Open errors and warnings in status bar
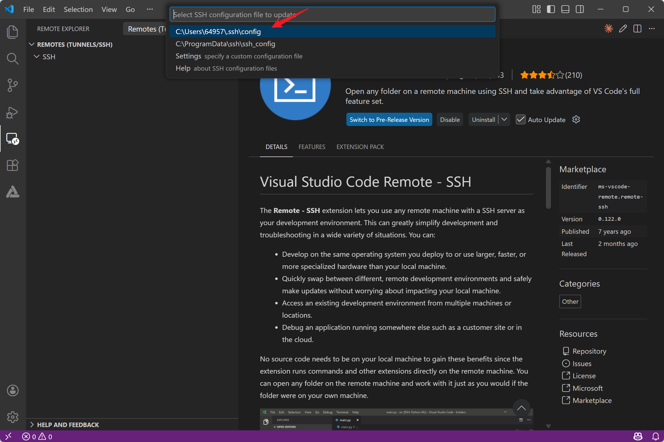Viewport: 664px width, 442px height. [x=37, y=437]
